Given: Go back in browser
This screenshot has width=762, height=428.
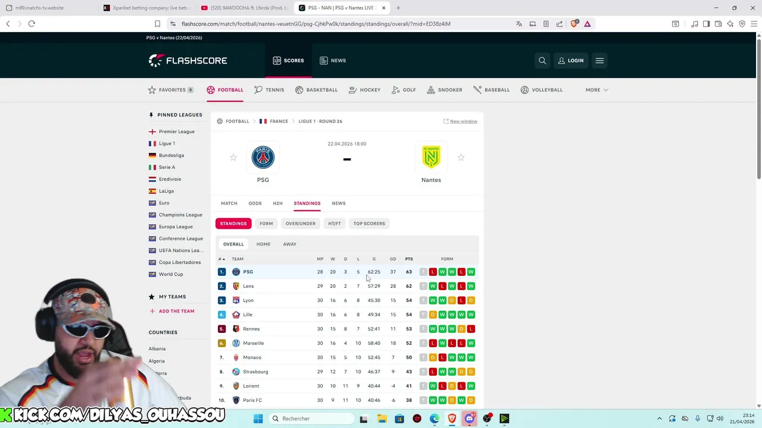Looking at the screenshot, I should [x=8, y=24].
